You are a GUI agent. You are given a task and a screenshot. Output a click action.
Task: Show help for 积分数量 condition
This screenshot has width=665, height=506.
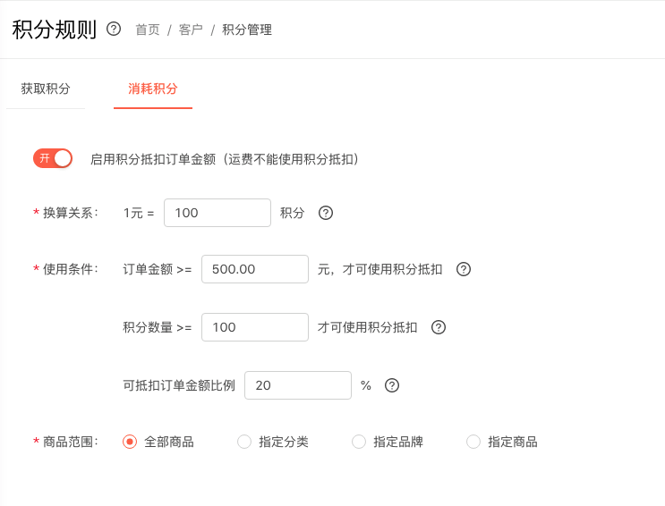click(439, 327)
